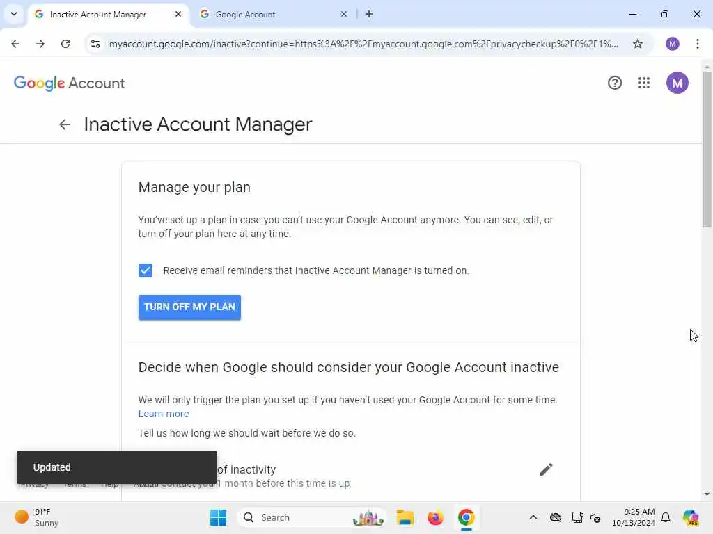Open the tab search dropdown arrow
The image size is (713, 534).
pyautogui.click(x=14, y=14)
